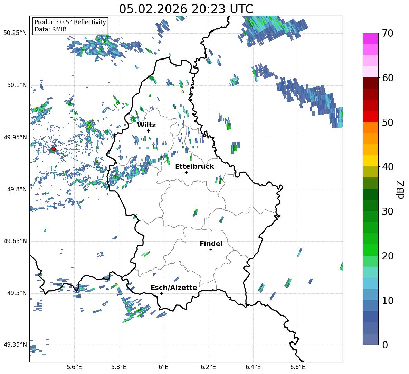The height and width of the screenshot is (374, 409).
Task: Click the colorbar tick label 60
Action: tap(387, 78)
